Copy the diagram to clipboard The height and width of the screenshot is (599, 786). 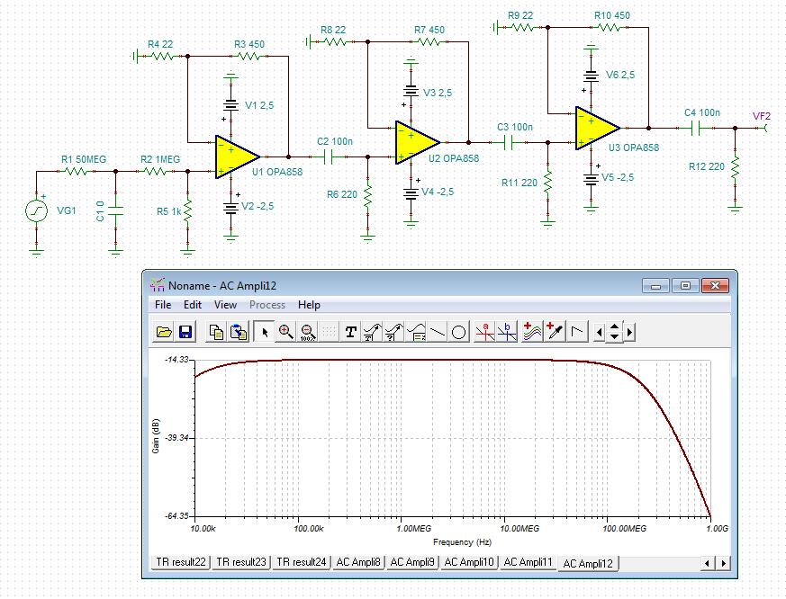[217, 332]
